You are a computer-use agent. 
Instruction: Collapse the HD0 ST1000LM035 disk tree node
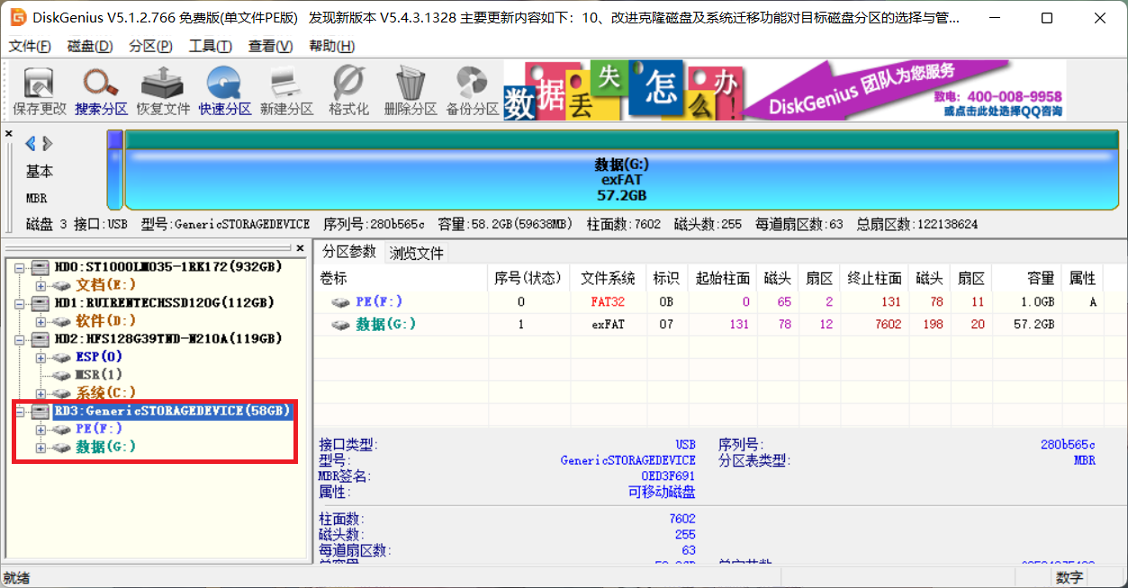point(19,267)
